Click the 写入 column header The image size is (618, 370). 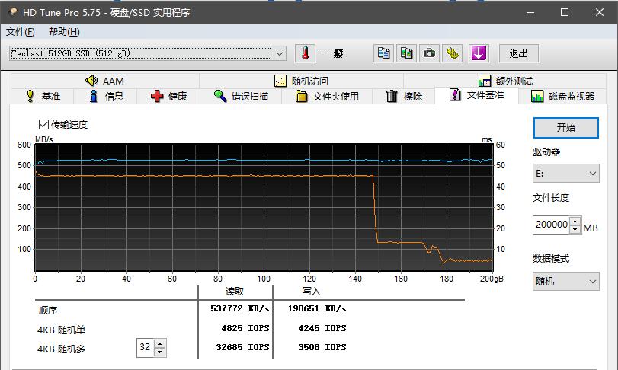(x=312, y=292)
